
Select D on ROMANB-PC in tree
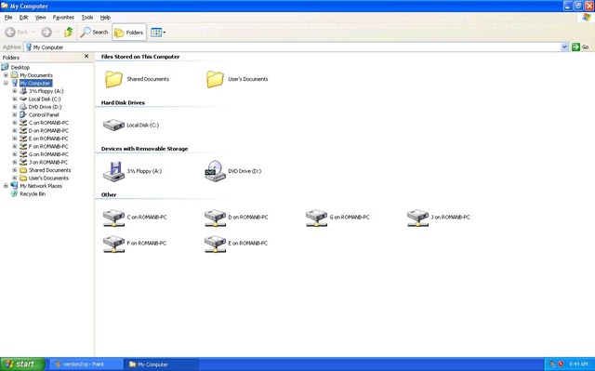tap(48, 130)
